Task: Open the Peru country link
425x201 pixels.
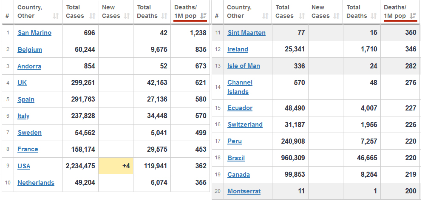Action: (235, 141)
